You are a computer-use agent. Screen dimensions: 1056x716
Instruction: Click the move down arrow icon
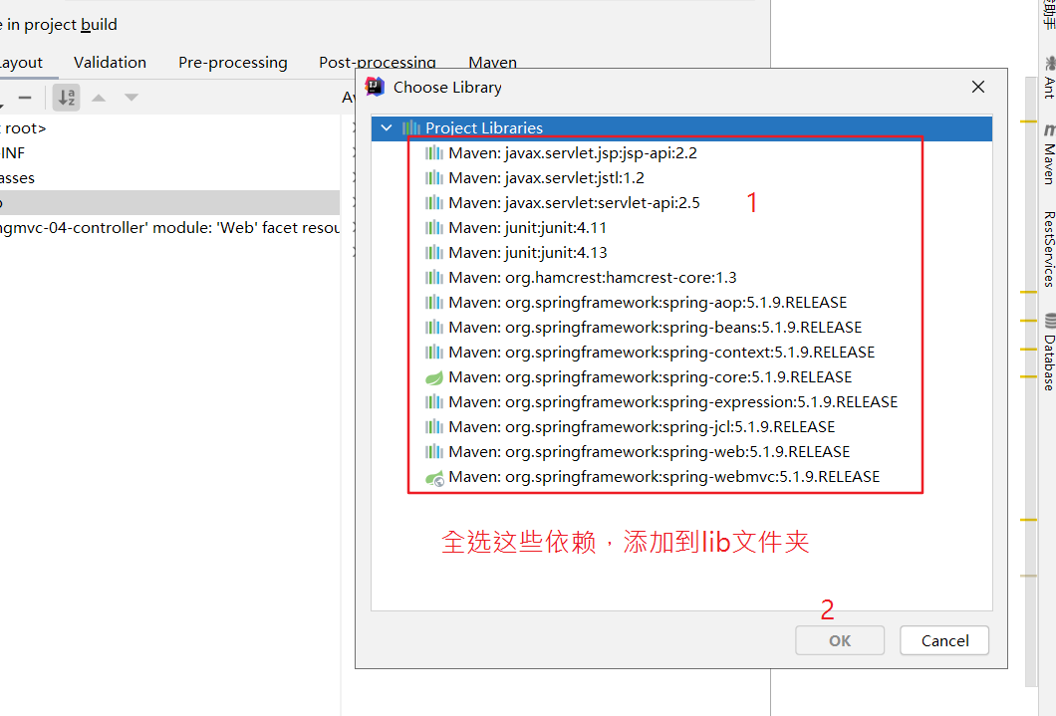click(132, 98)
